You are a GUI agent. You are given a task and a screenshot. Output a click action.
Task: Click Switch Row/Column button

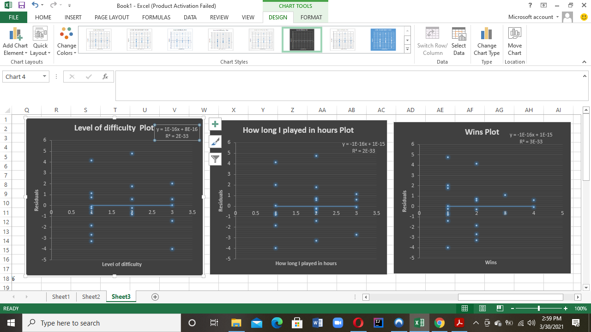(432, 41)
